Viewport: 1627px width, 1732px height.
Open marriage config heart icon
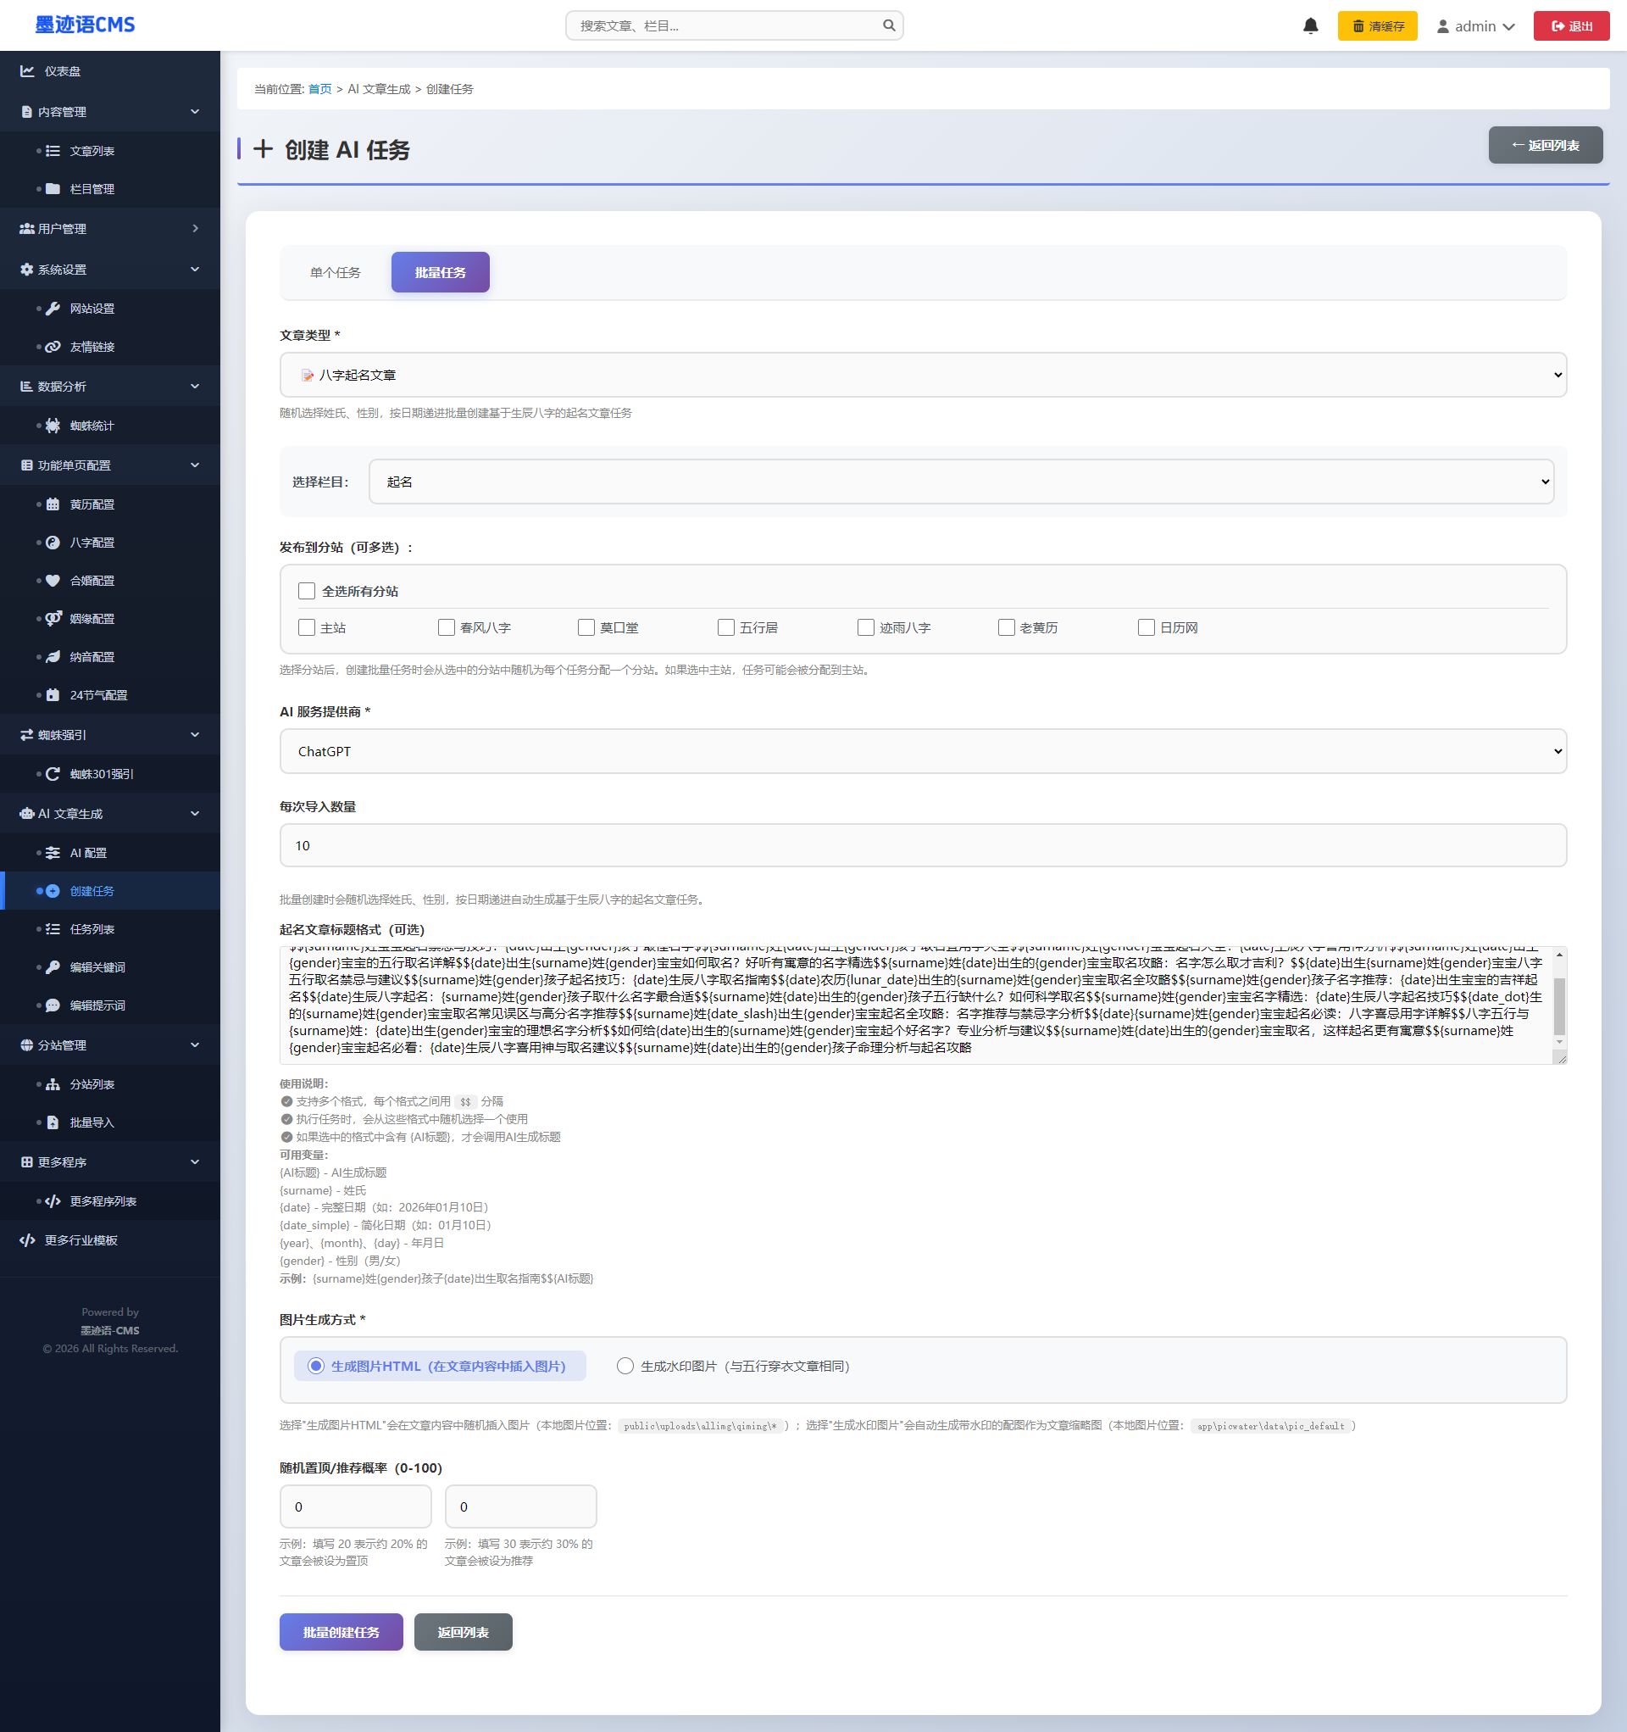pos(53,580)
